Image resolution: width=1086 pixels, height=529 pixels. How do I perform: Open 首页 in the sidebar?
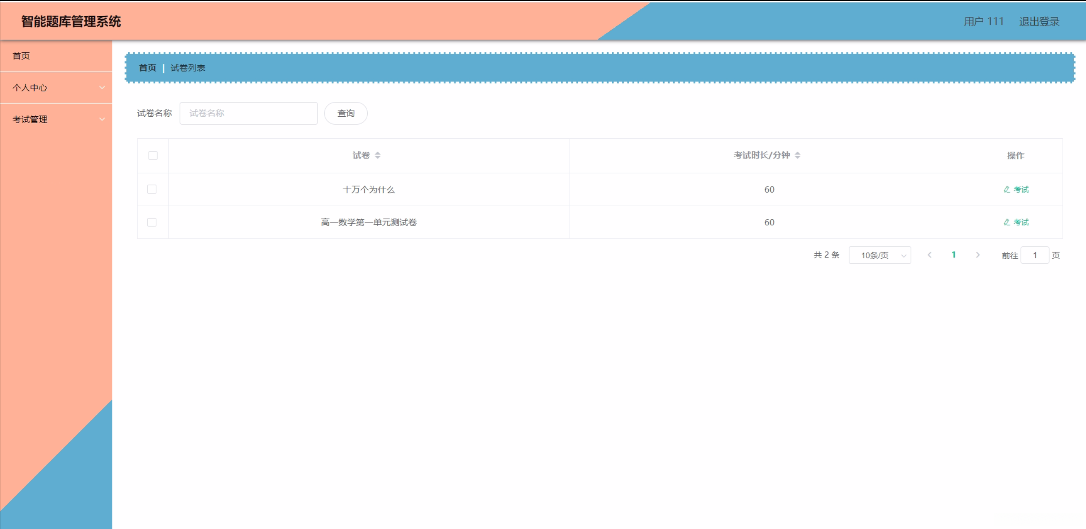[x=21, y=56]
